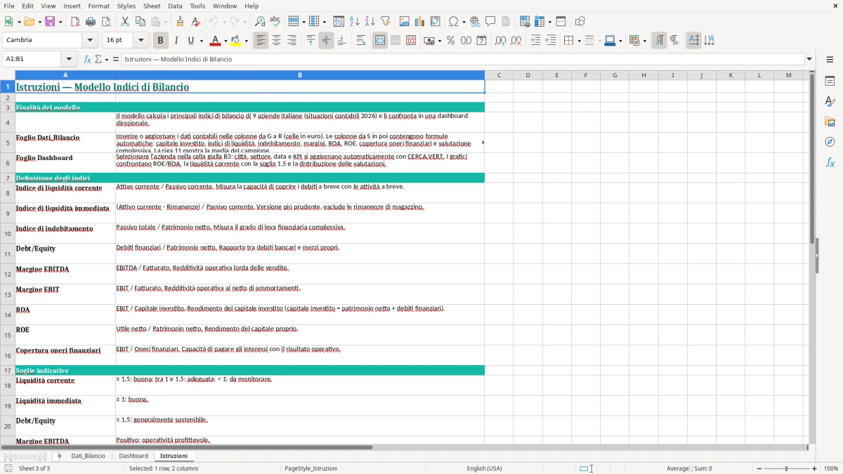Center cell text horizontally
The width and height of the screenshot is (843, 474).
pos(276,41)
